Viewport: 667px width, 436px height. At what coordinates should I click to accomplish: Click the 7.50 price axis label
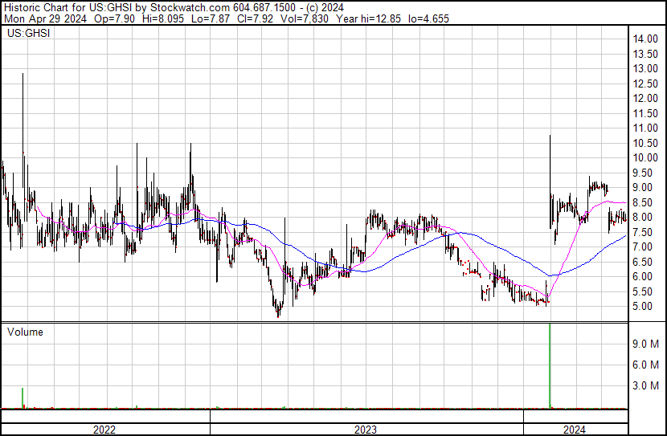point(643,232)
